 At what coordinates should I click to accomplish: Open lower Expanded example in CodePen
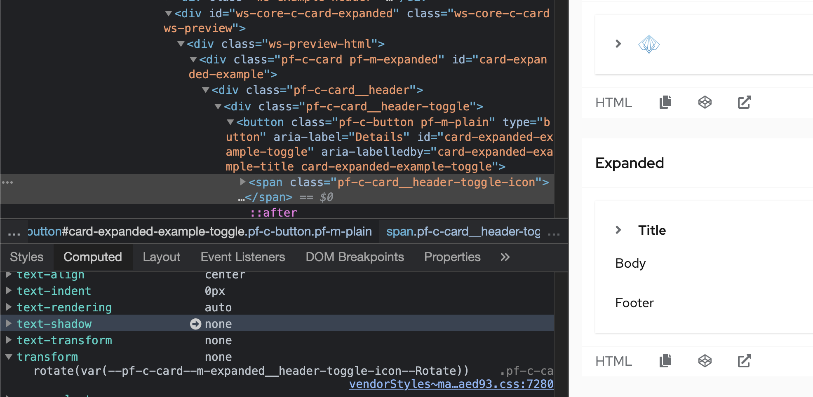[x=705, y=361]
